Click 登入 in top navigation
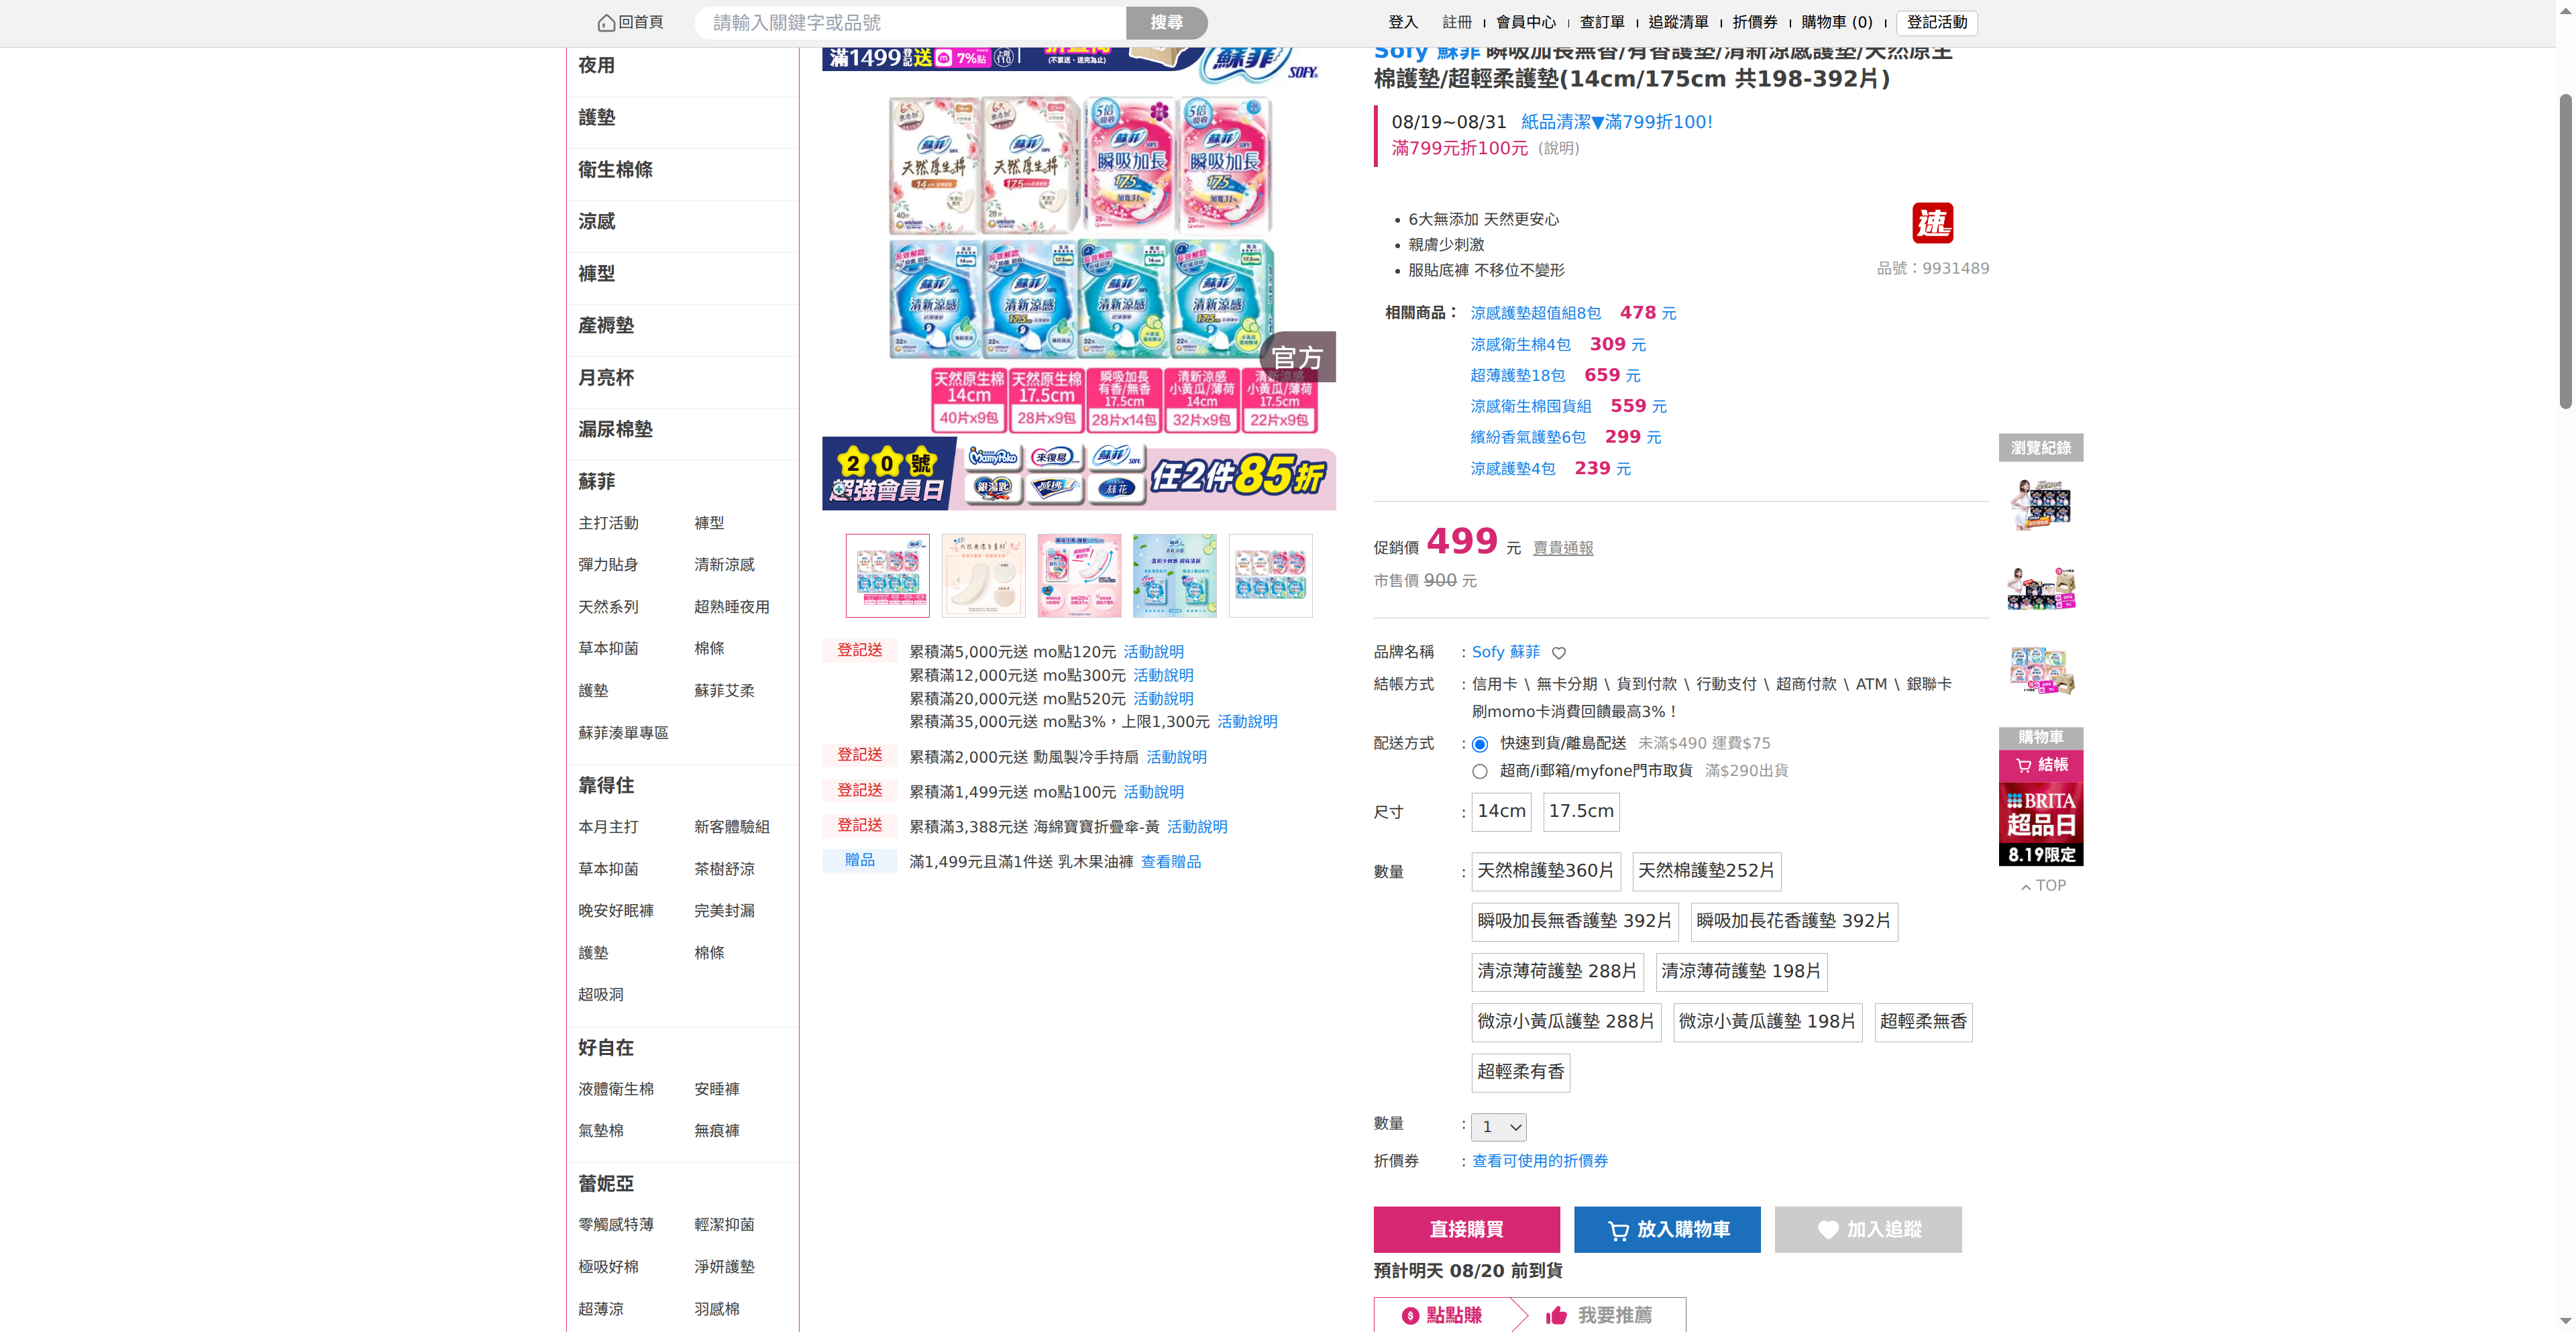The height and width of the screenshot is (1332, 2576). click(1403, 23)
